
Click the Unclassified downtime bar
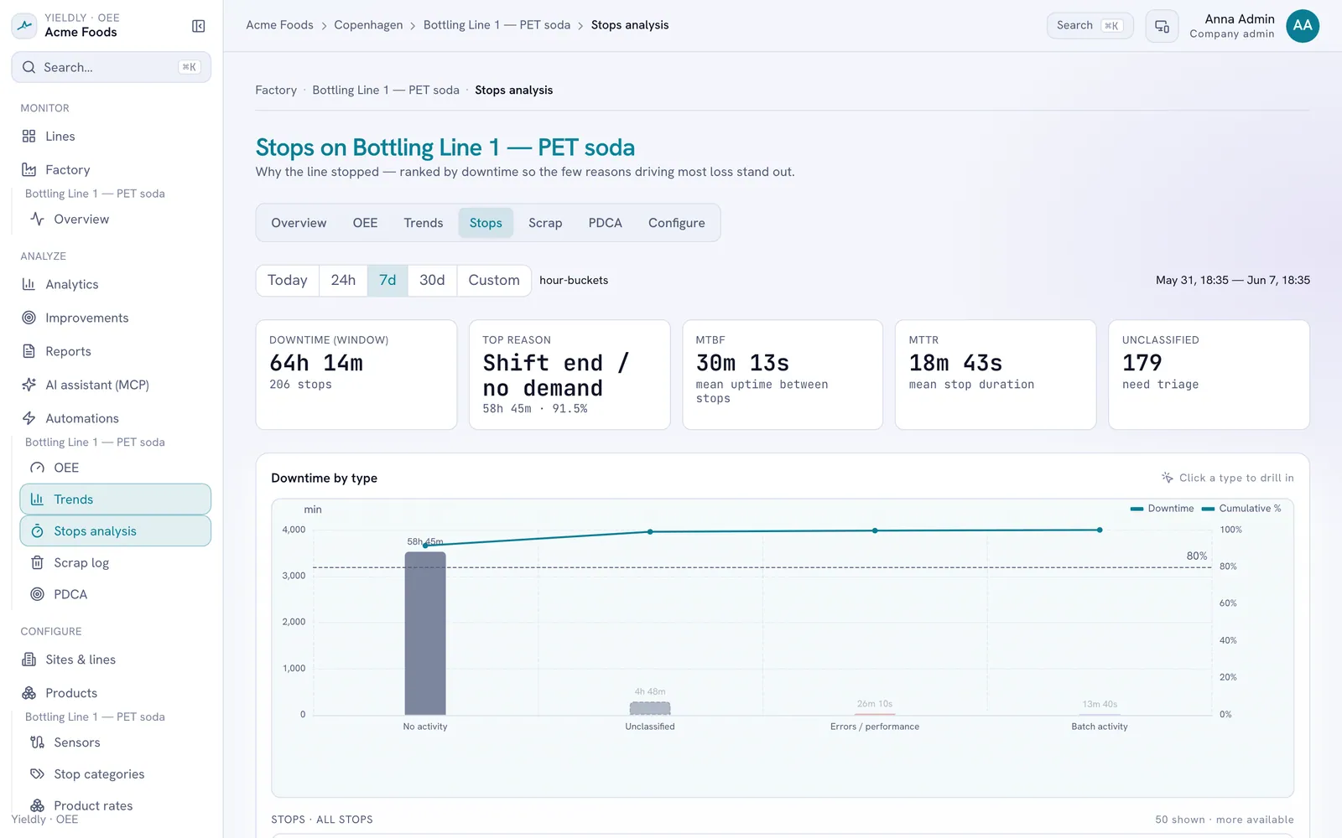pos(650,708)
